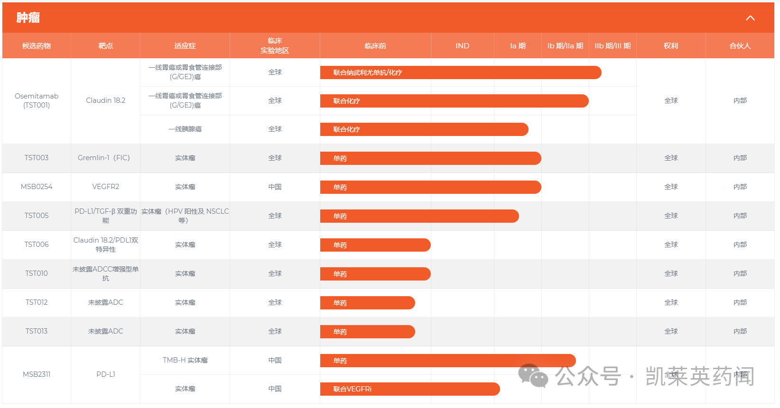The image size is (780, 408).
Task: Click the 全球 rights cell for Osemitamab
Action: pos(671,100)
